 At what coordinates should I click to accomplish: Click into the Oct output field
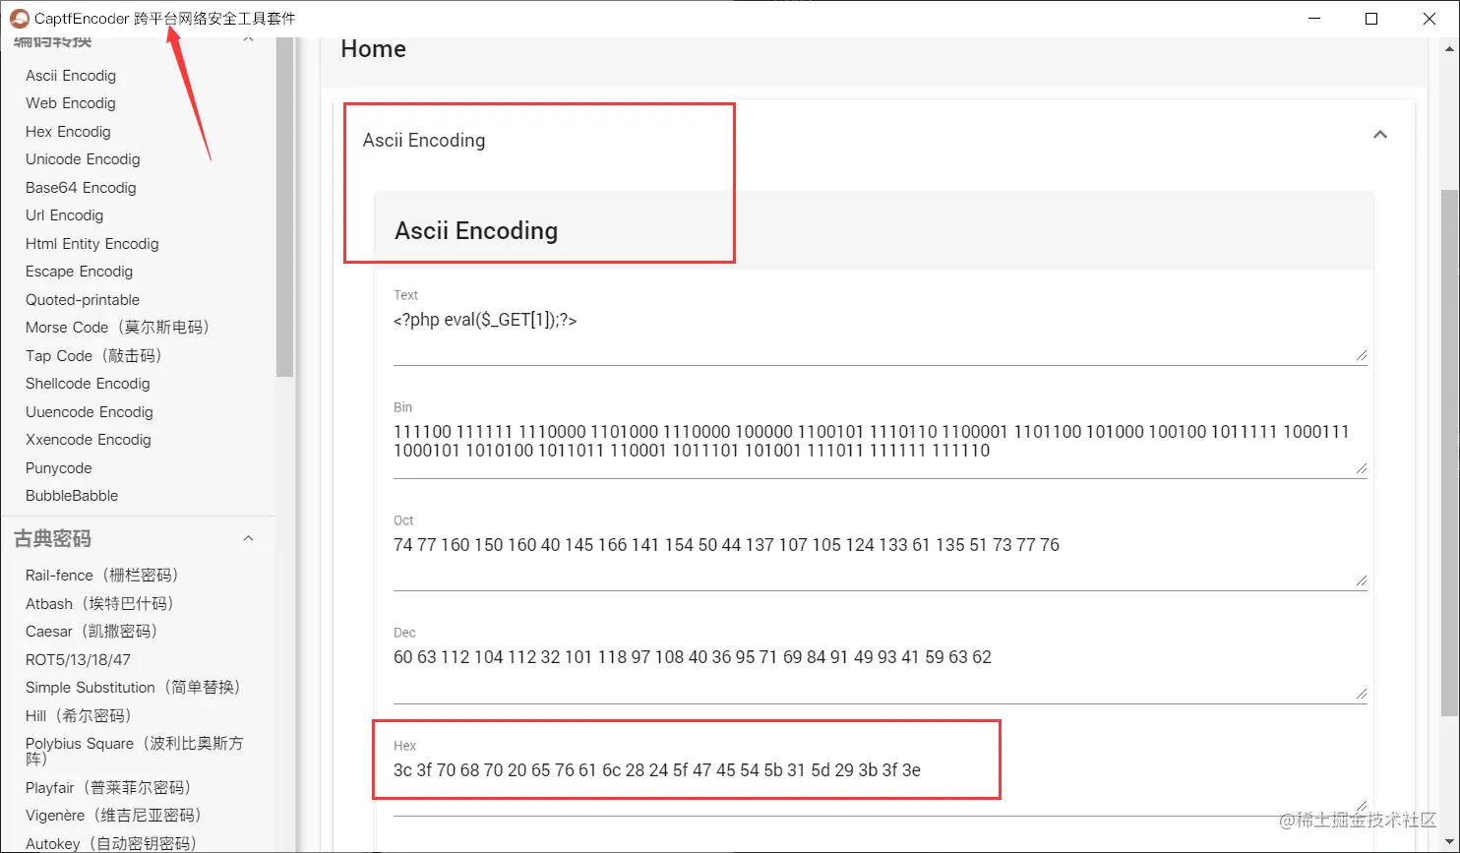tap(880, 561)
